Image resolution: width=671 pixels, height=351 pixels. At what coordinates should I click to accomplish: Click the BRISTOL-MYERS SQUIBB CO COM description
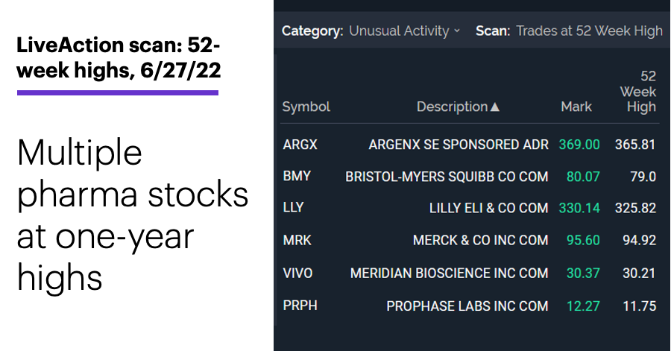click(x=447, y=176)
